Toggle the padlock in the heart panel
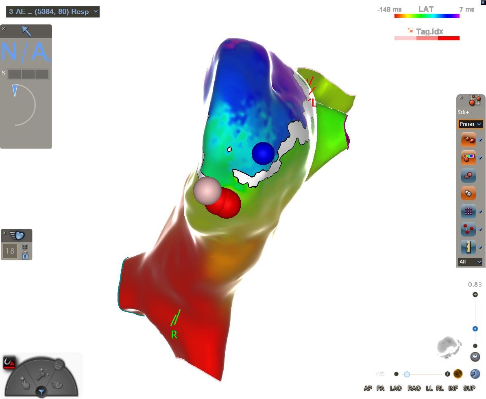 click(x=25, y=255)
